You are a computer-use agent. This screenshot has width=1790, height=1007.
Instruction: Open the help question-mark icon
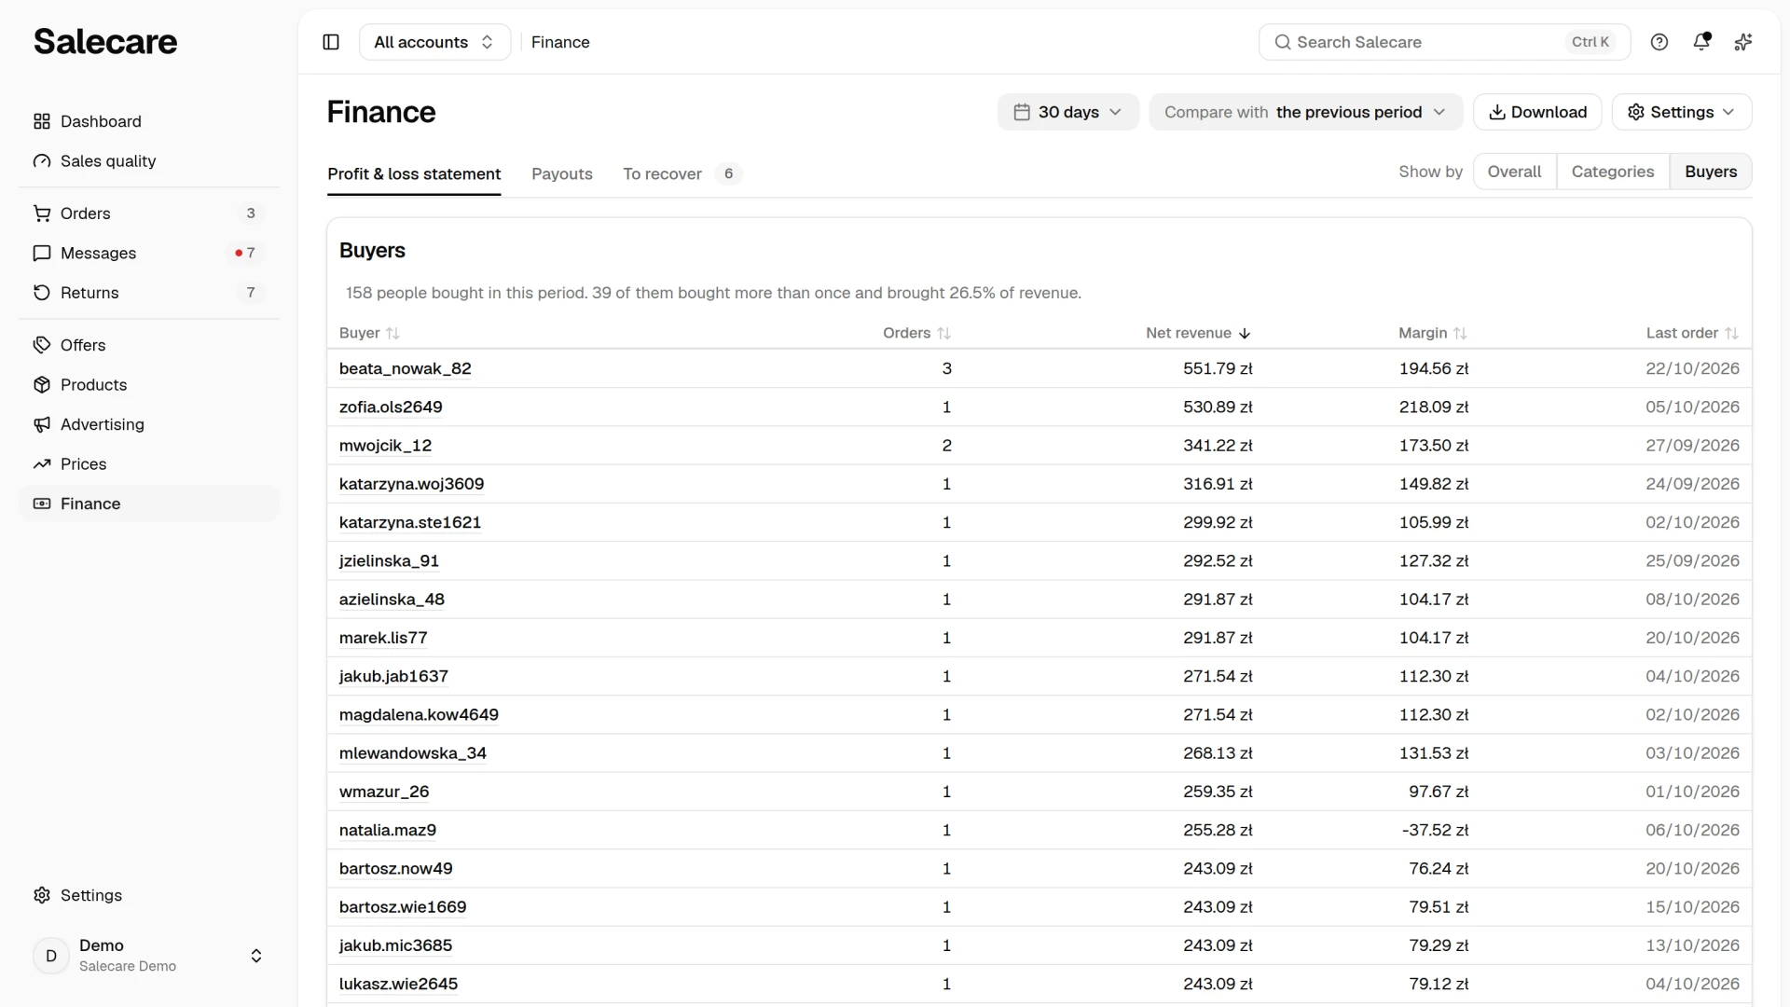(1659, 42)
